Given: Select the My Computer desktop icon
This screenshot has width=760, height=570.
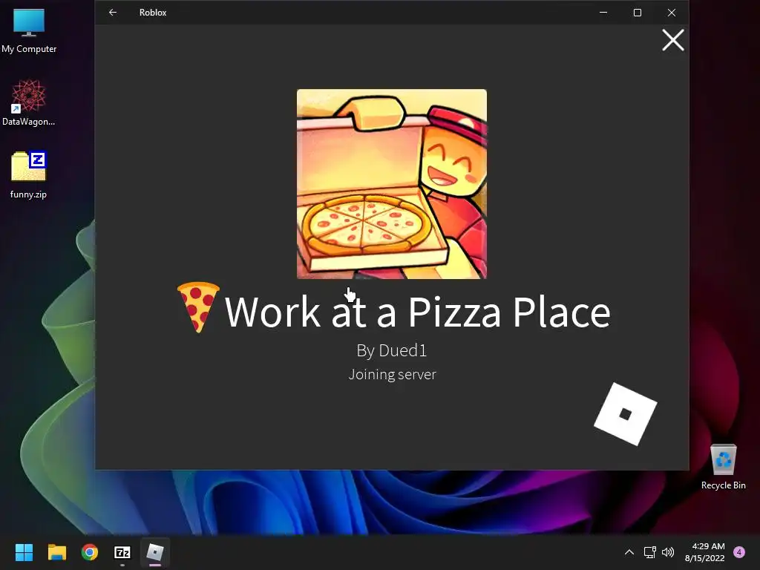Looking at the screenshot, I should 29,31.
